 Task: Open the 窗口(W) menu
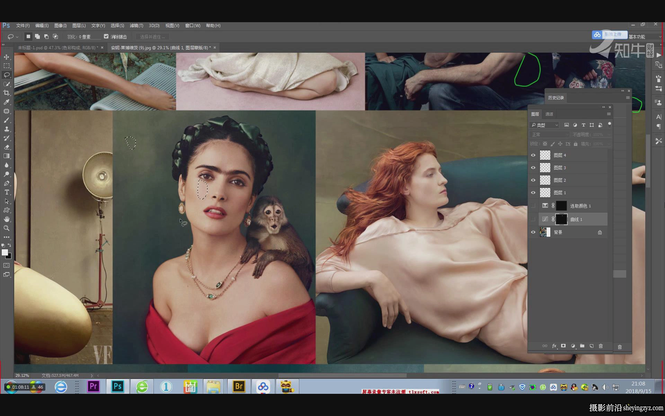[193, 26]
